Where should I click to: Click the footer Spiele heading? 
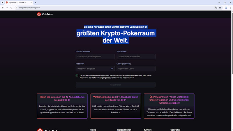[x=93, y=130]
